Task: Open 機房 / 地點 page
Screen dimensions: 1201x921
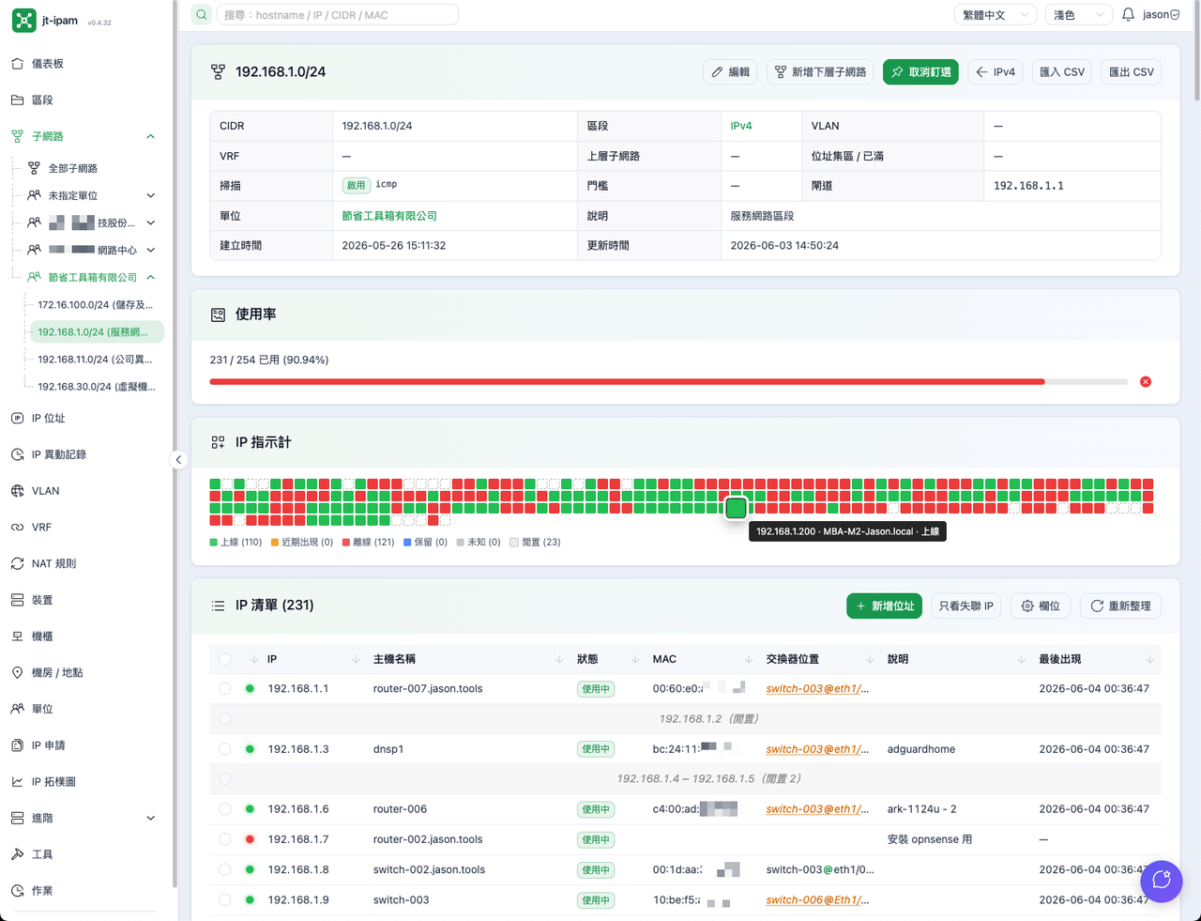Action: tap(57, 673)
